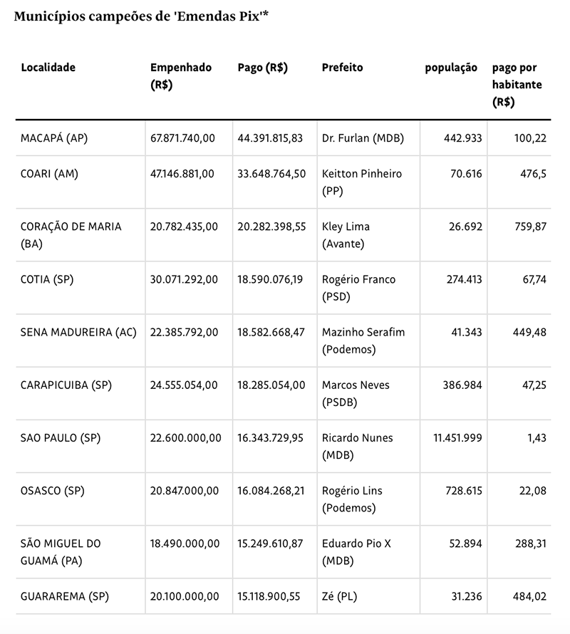
Task: Click the MACAPÁ (AP) locality cell
Action: pos(54,138)
